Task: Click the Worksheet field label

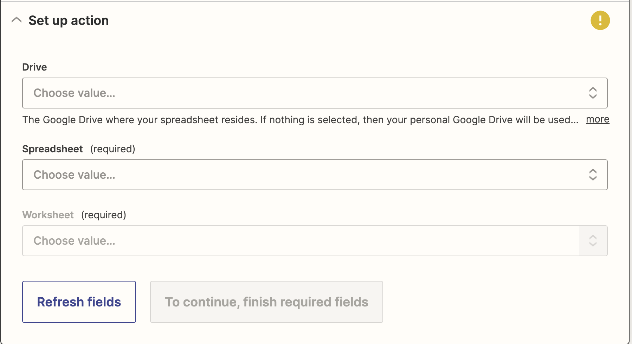Action: [48, 215]
